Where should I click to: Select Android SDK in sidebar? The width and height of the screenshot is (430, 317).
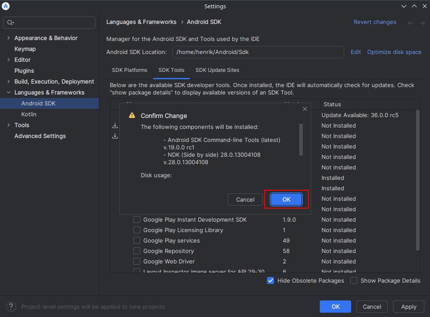pyautogui.click(x=49, y=103)
